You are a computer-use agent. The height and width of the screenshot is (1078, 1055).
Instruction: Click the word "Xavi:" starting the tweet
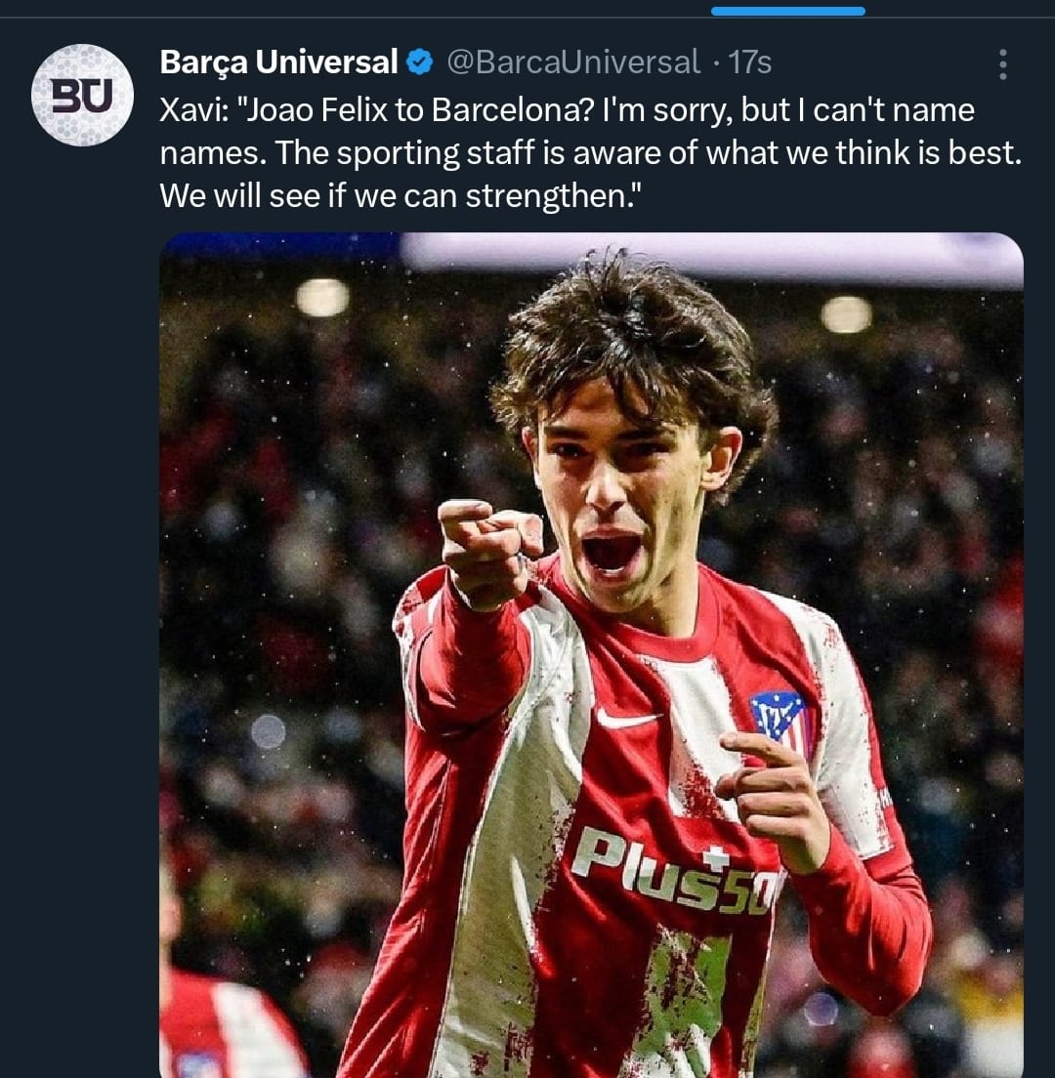[193, 110]
